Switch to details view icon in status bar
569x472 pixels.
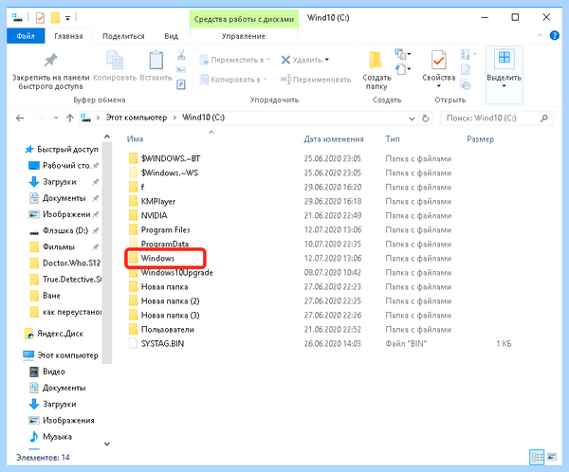[537, 457]
